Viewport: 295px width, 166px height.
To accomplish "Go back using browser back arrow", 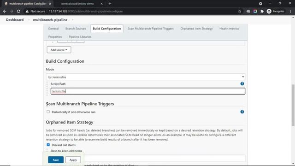I will click(5, 11).
